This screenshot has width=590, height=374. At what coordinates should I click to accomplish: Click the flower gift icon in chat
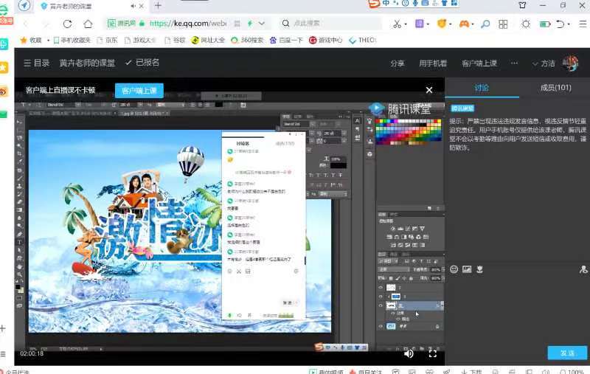479,269
